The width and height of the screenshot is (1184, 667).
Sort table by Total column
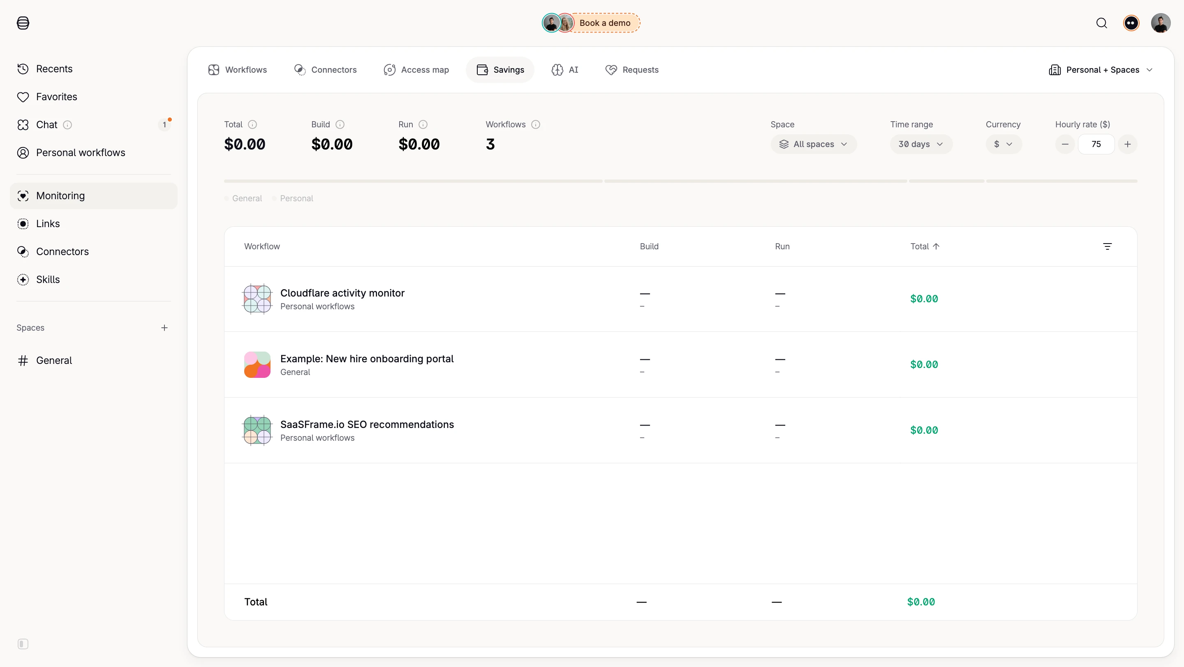coord(925,246)
